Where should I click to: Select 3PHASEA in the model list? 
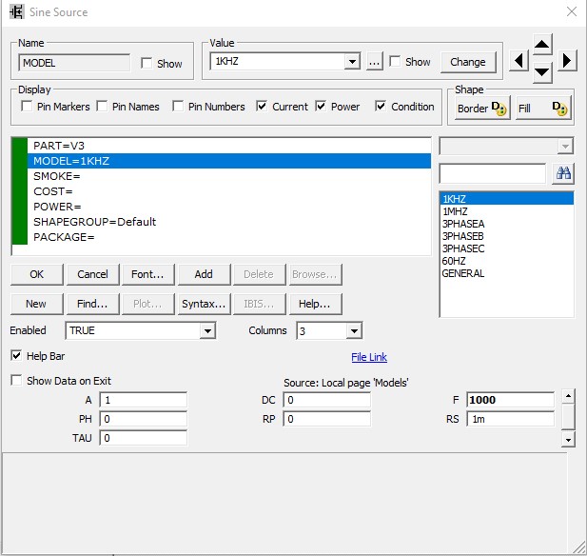pyautogui.click(x=462, y=224)
